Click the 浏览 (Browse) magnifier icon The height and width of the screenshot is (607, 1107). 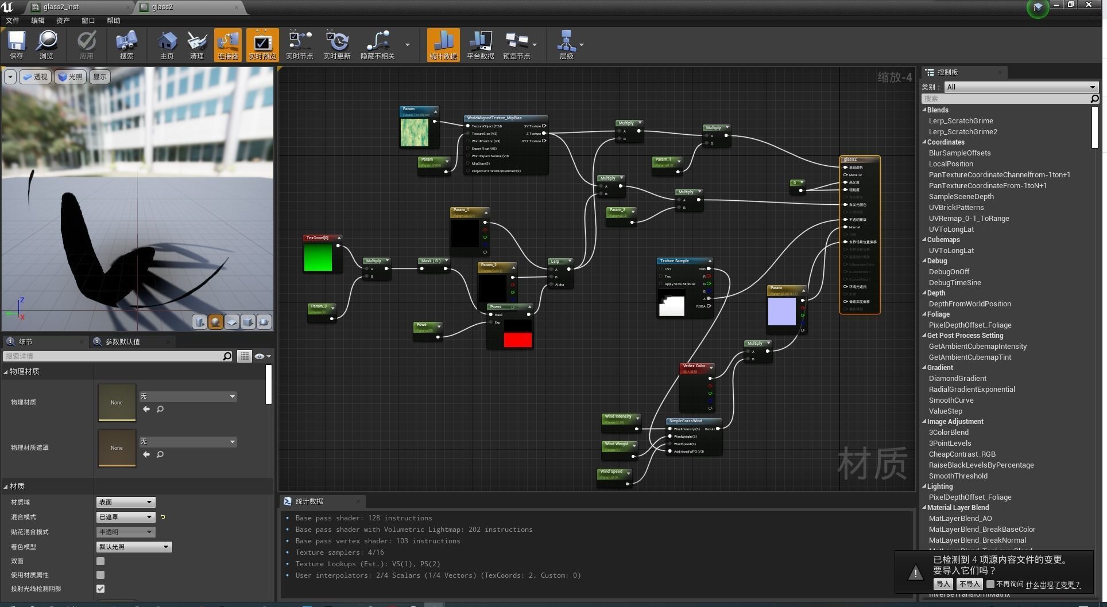[47, 44]
